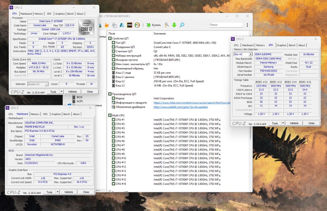
Task: Click the green download arrow icon
Action: (x=174, y=25)
